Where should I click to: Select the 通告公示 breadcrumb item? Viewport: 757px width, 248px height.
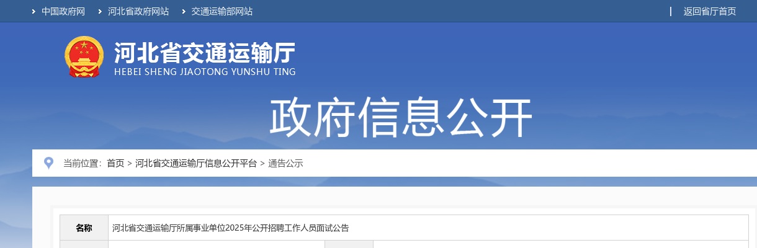285,164
